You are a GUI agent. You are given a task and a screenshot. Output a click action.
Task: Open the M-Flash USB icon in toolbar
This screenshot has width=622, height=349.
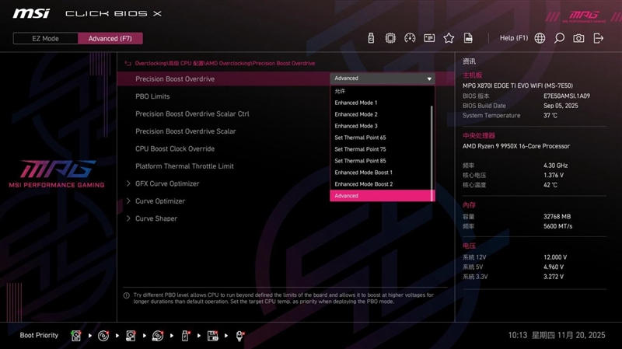pos(371,38)
